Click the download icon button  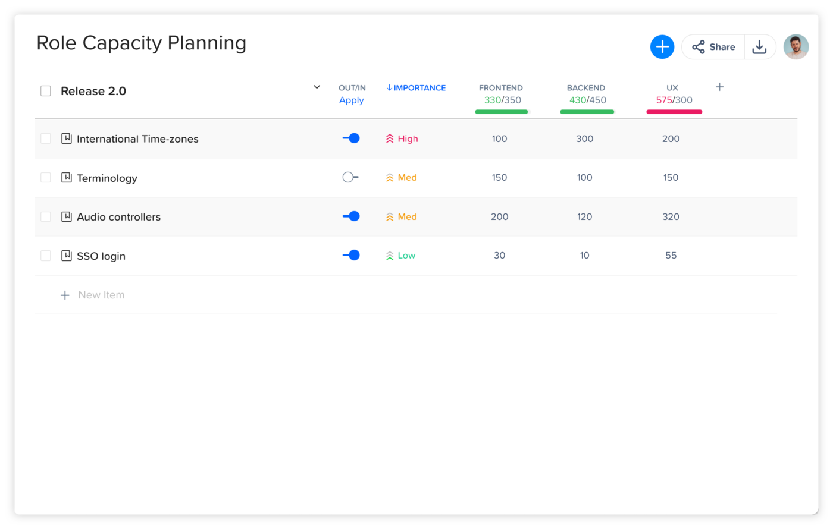759,47
